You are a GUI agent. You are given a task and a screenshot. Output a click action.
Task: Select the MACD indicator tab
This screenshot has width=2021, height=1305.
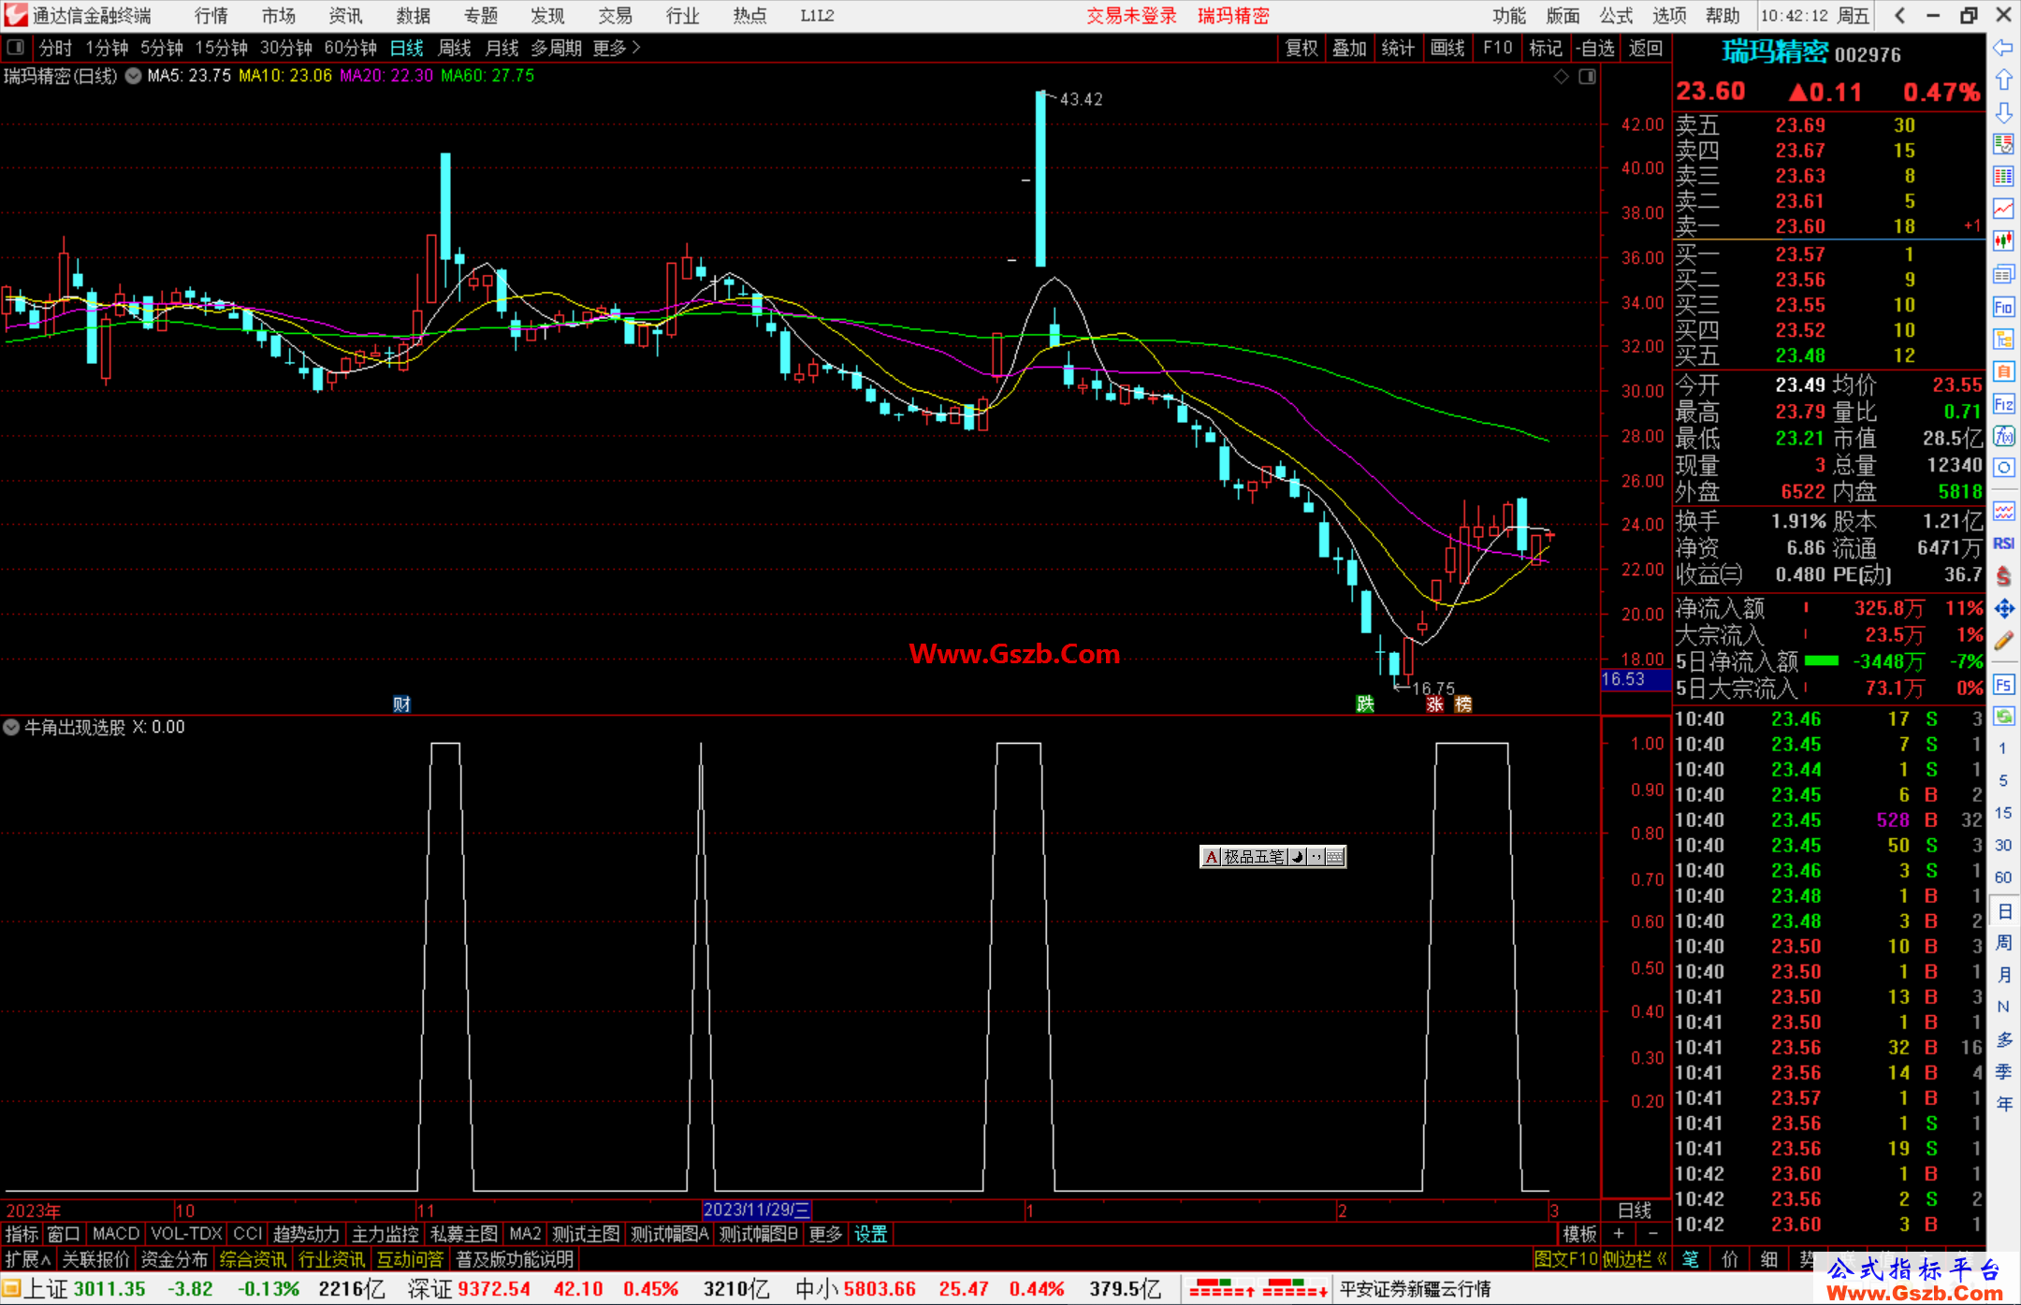pos(115,1234)
